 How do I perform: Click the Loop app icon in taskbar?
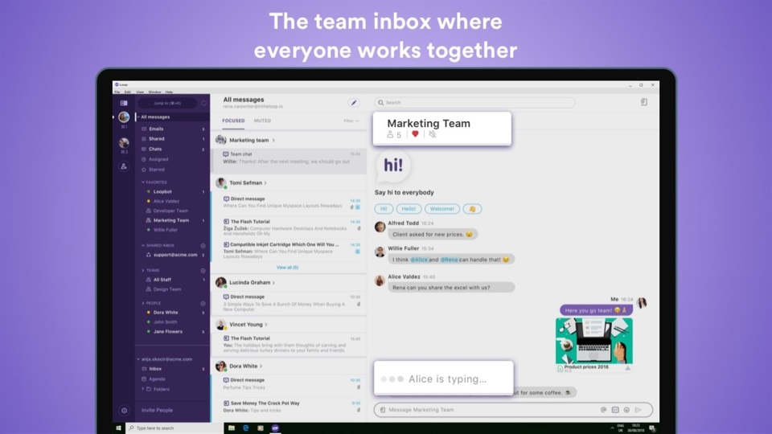point(275,428)
